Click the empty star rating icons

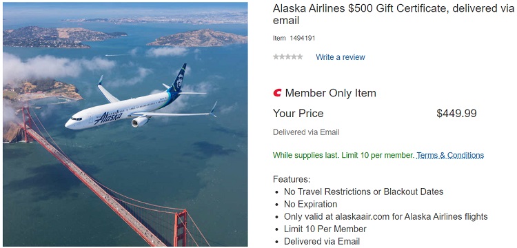point(288,57)
